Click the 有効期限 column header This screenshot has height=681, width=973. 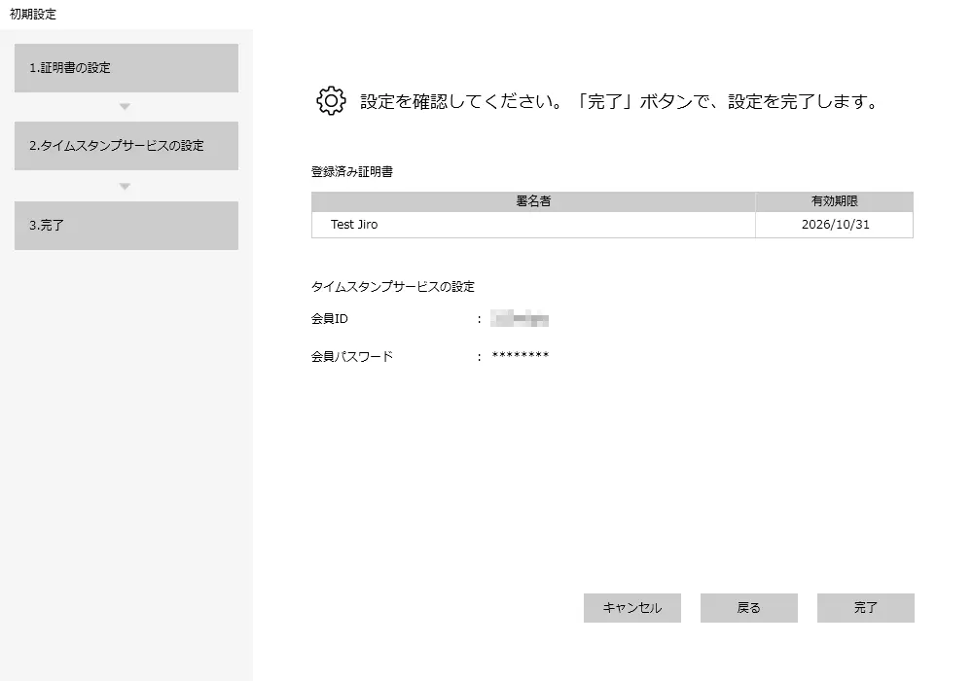834,201
